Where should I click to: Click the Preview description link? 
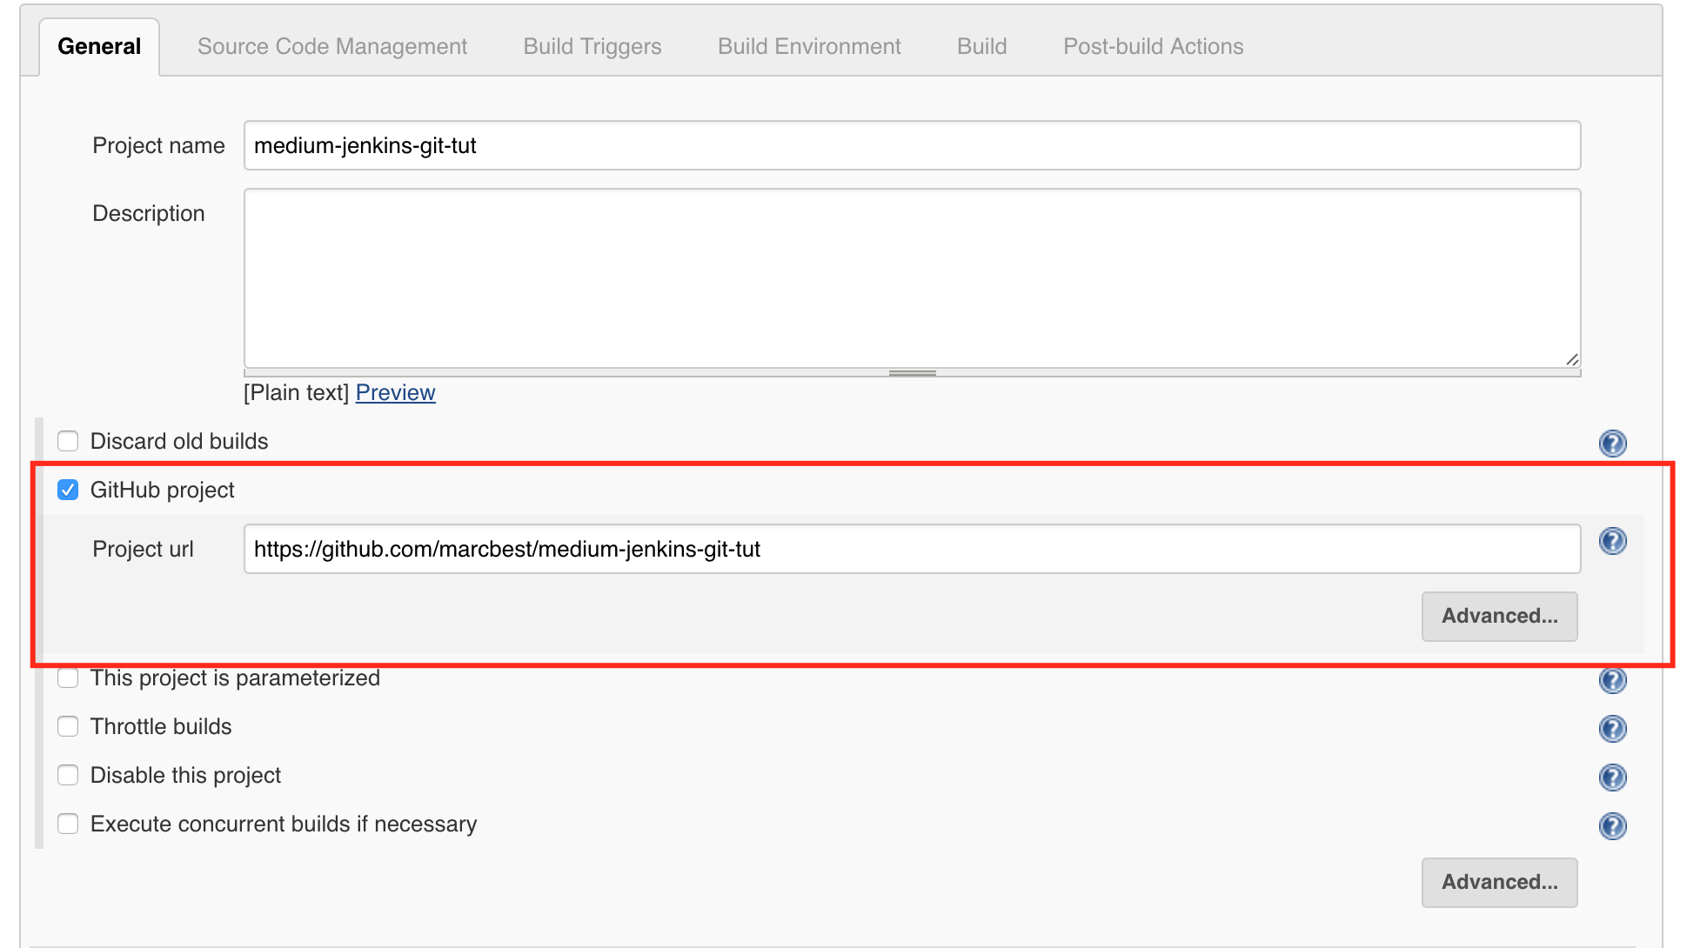point(395,392)
